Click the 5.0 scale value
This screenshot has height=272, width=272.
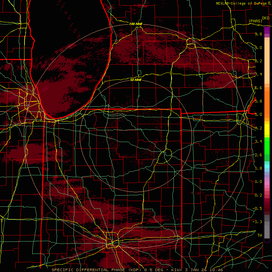(x=258, y=115)
